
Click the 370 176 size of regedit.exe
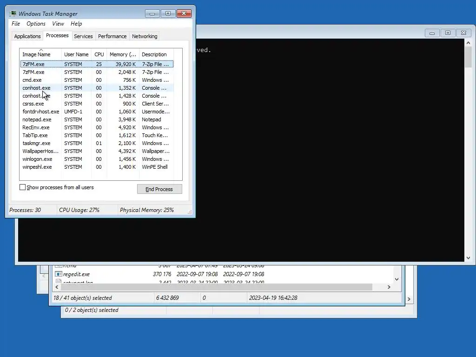click(x=162, y=274)
